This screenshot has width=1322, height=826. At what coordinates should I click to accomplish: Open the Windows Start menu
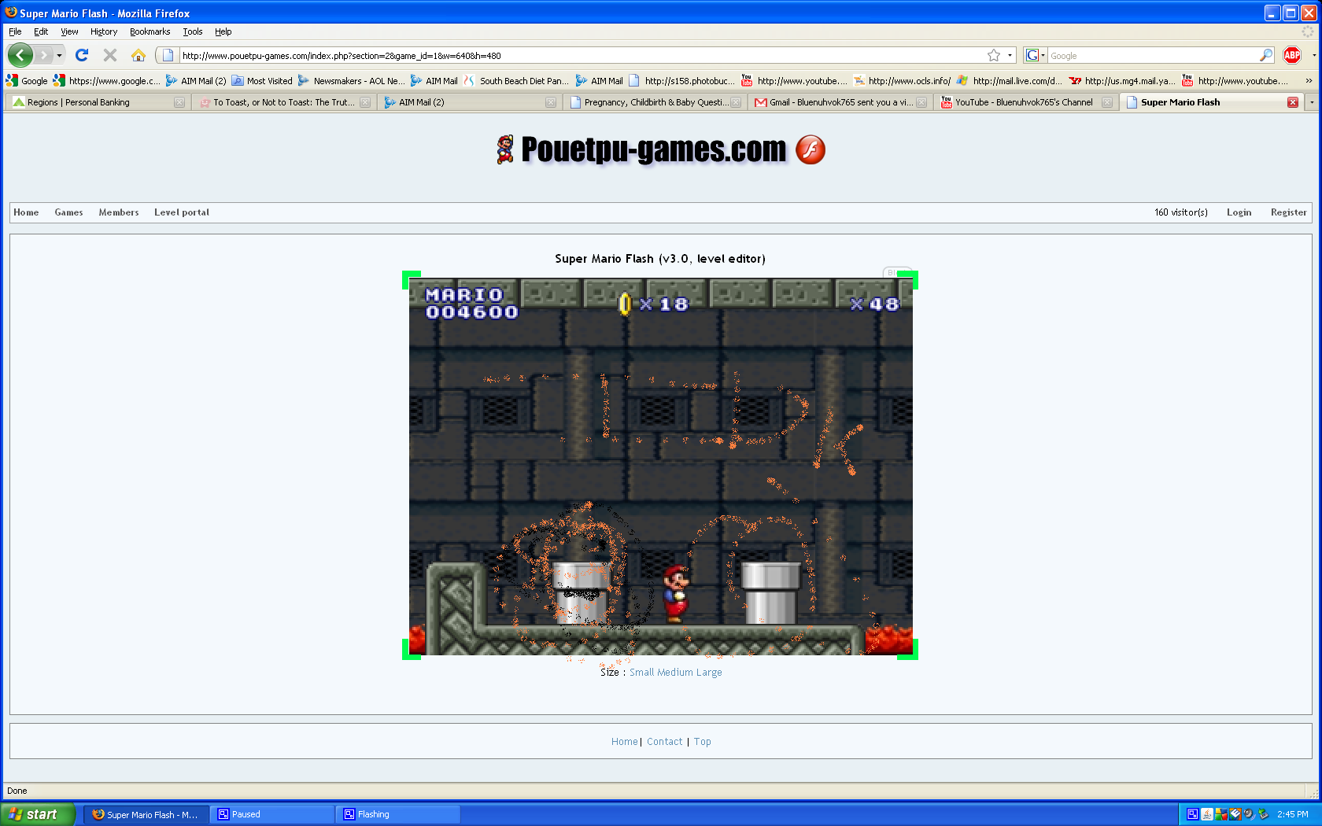38,814
